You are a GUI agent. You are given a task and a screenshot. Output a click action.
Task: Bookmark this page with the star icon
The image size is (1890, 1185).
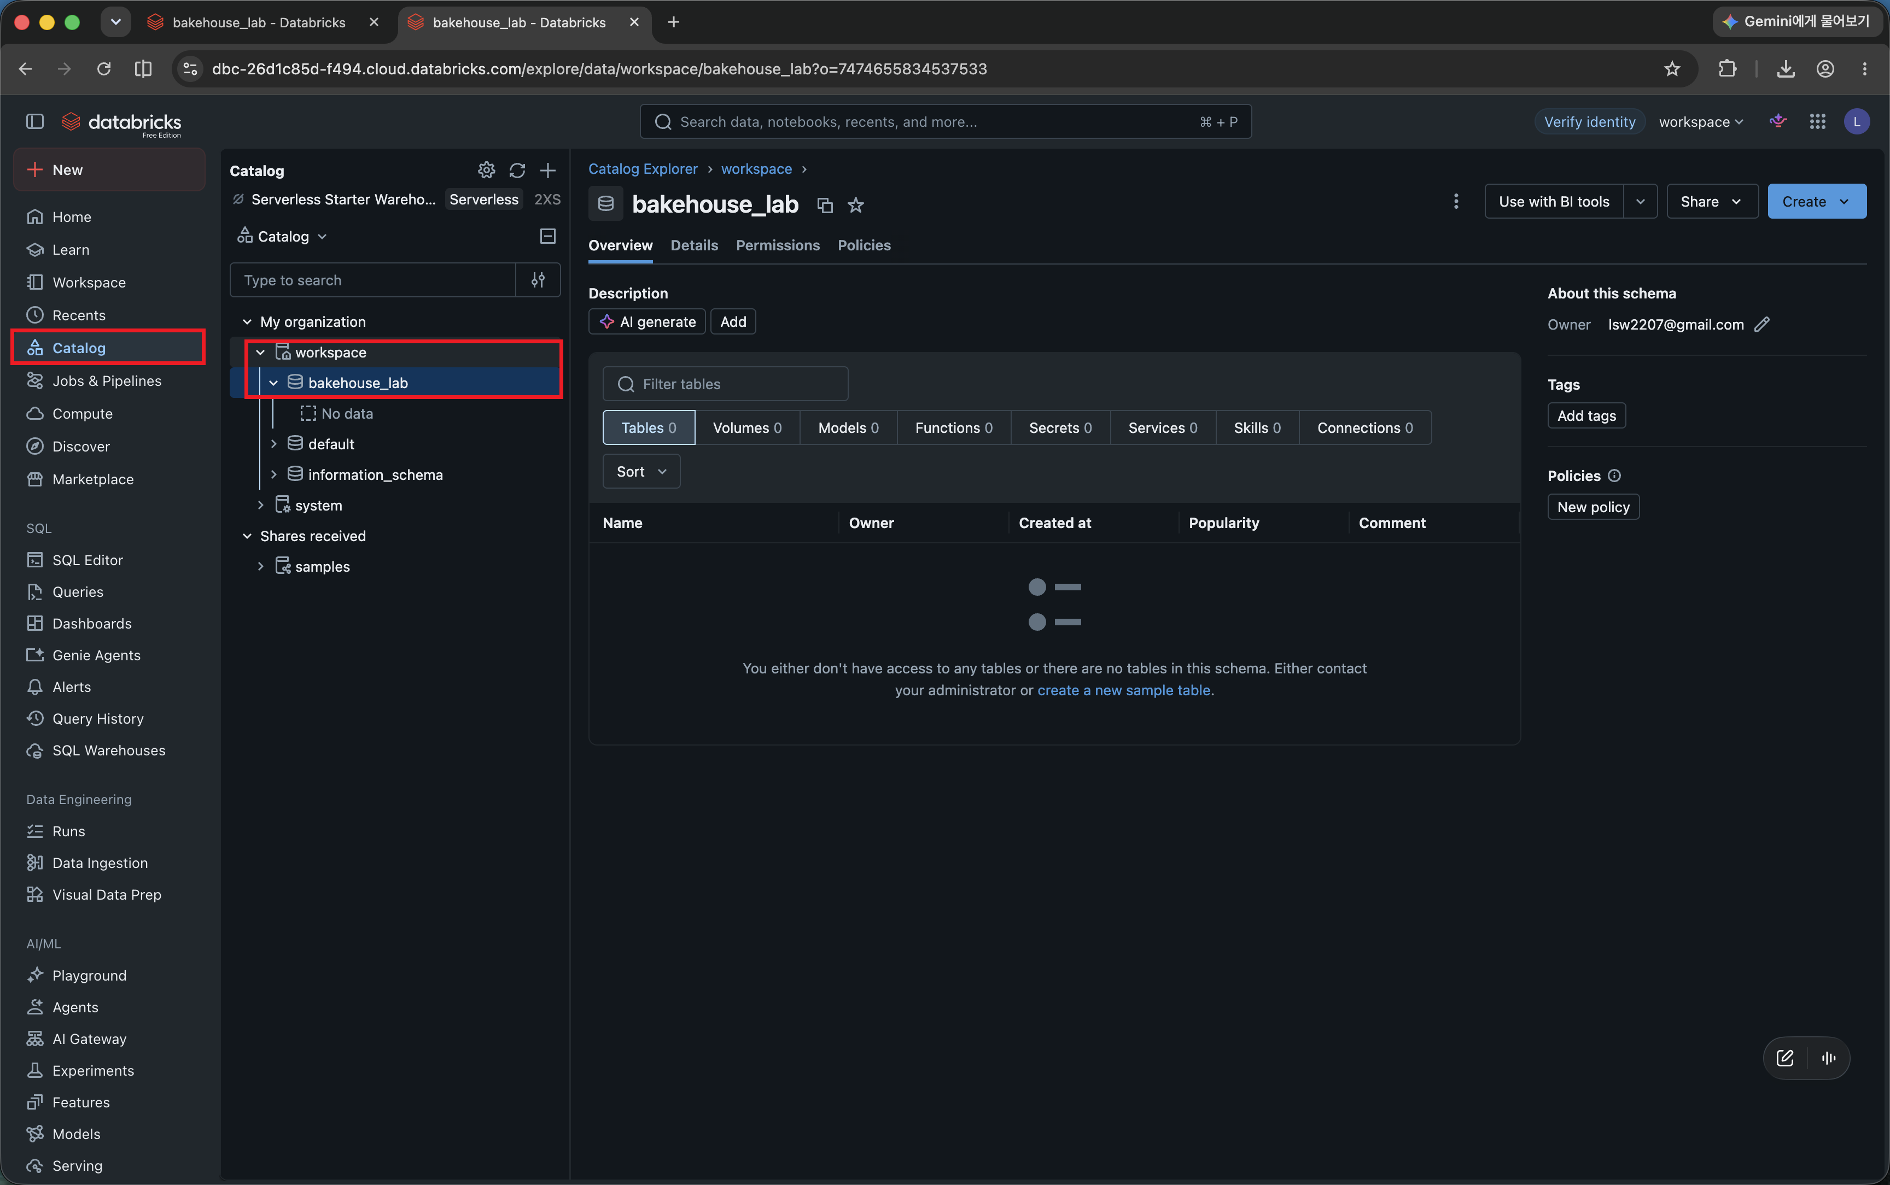(x=1672, y=69)
